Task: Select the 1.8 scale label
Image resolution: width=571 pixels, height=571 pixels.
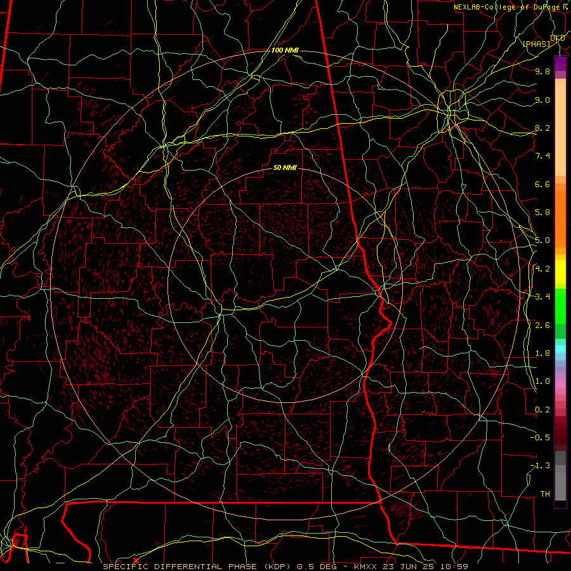Action: [x=542, y=353]
